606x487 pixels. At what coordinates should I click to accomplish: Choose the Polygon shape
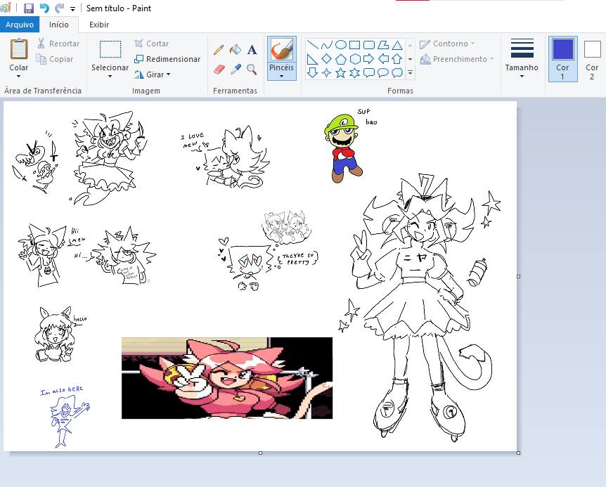tap(383, 45)
